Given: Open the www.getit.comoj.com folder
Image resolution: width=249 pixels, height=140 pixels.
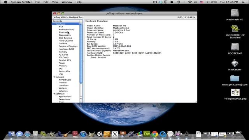Looking at the screenshot, I should (235, 79).
